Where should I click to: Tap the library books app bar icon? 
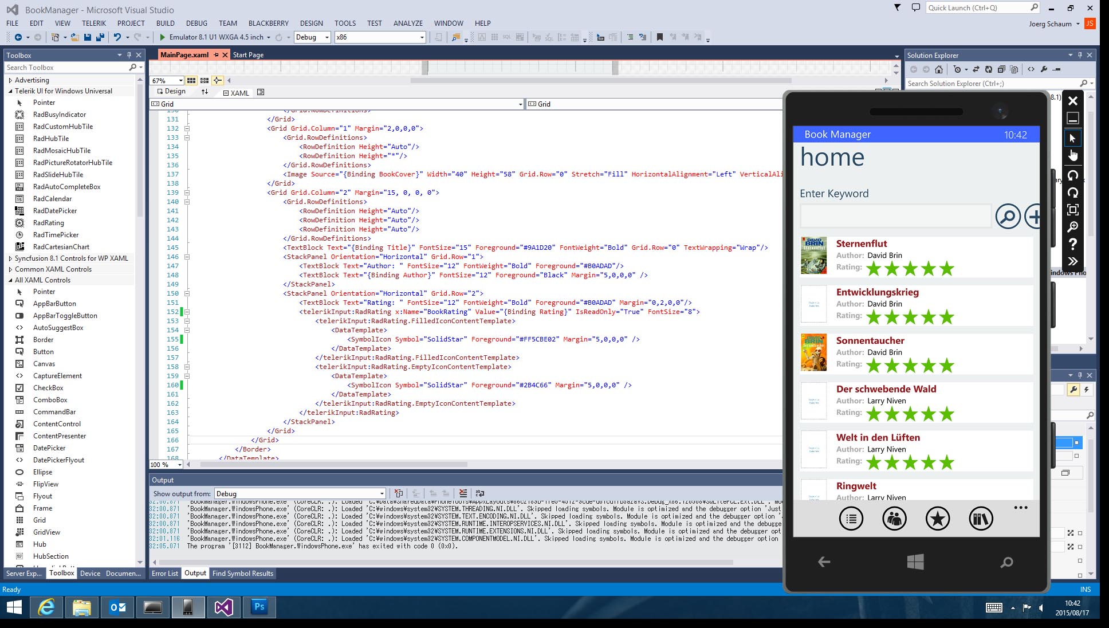pyautogui.click(x=980, y=519)
